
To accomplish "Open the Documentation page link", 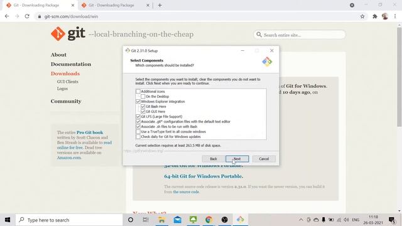I will (x=71, y=64).
